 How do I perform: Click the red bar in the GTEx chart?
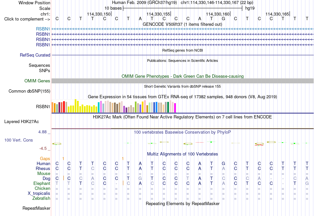click(64, 107)
